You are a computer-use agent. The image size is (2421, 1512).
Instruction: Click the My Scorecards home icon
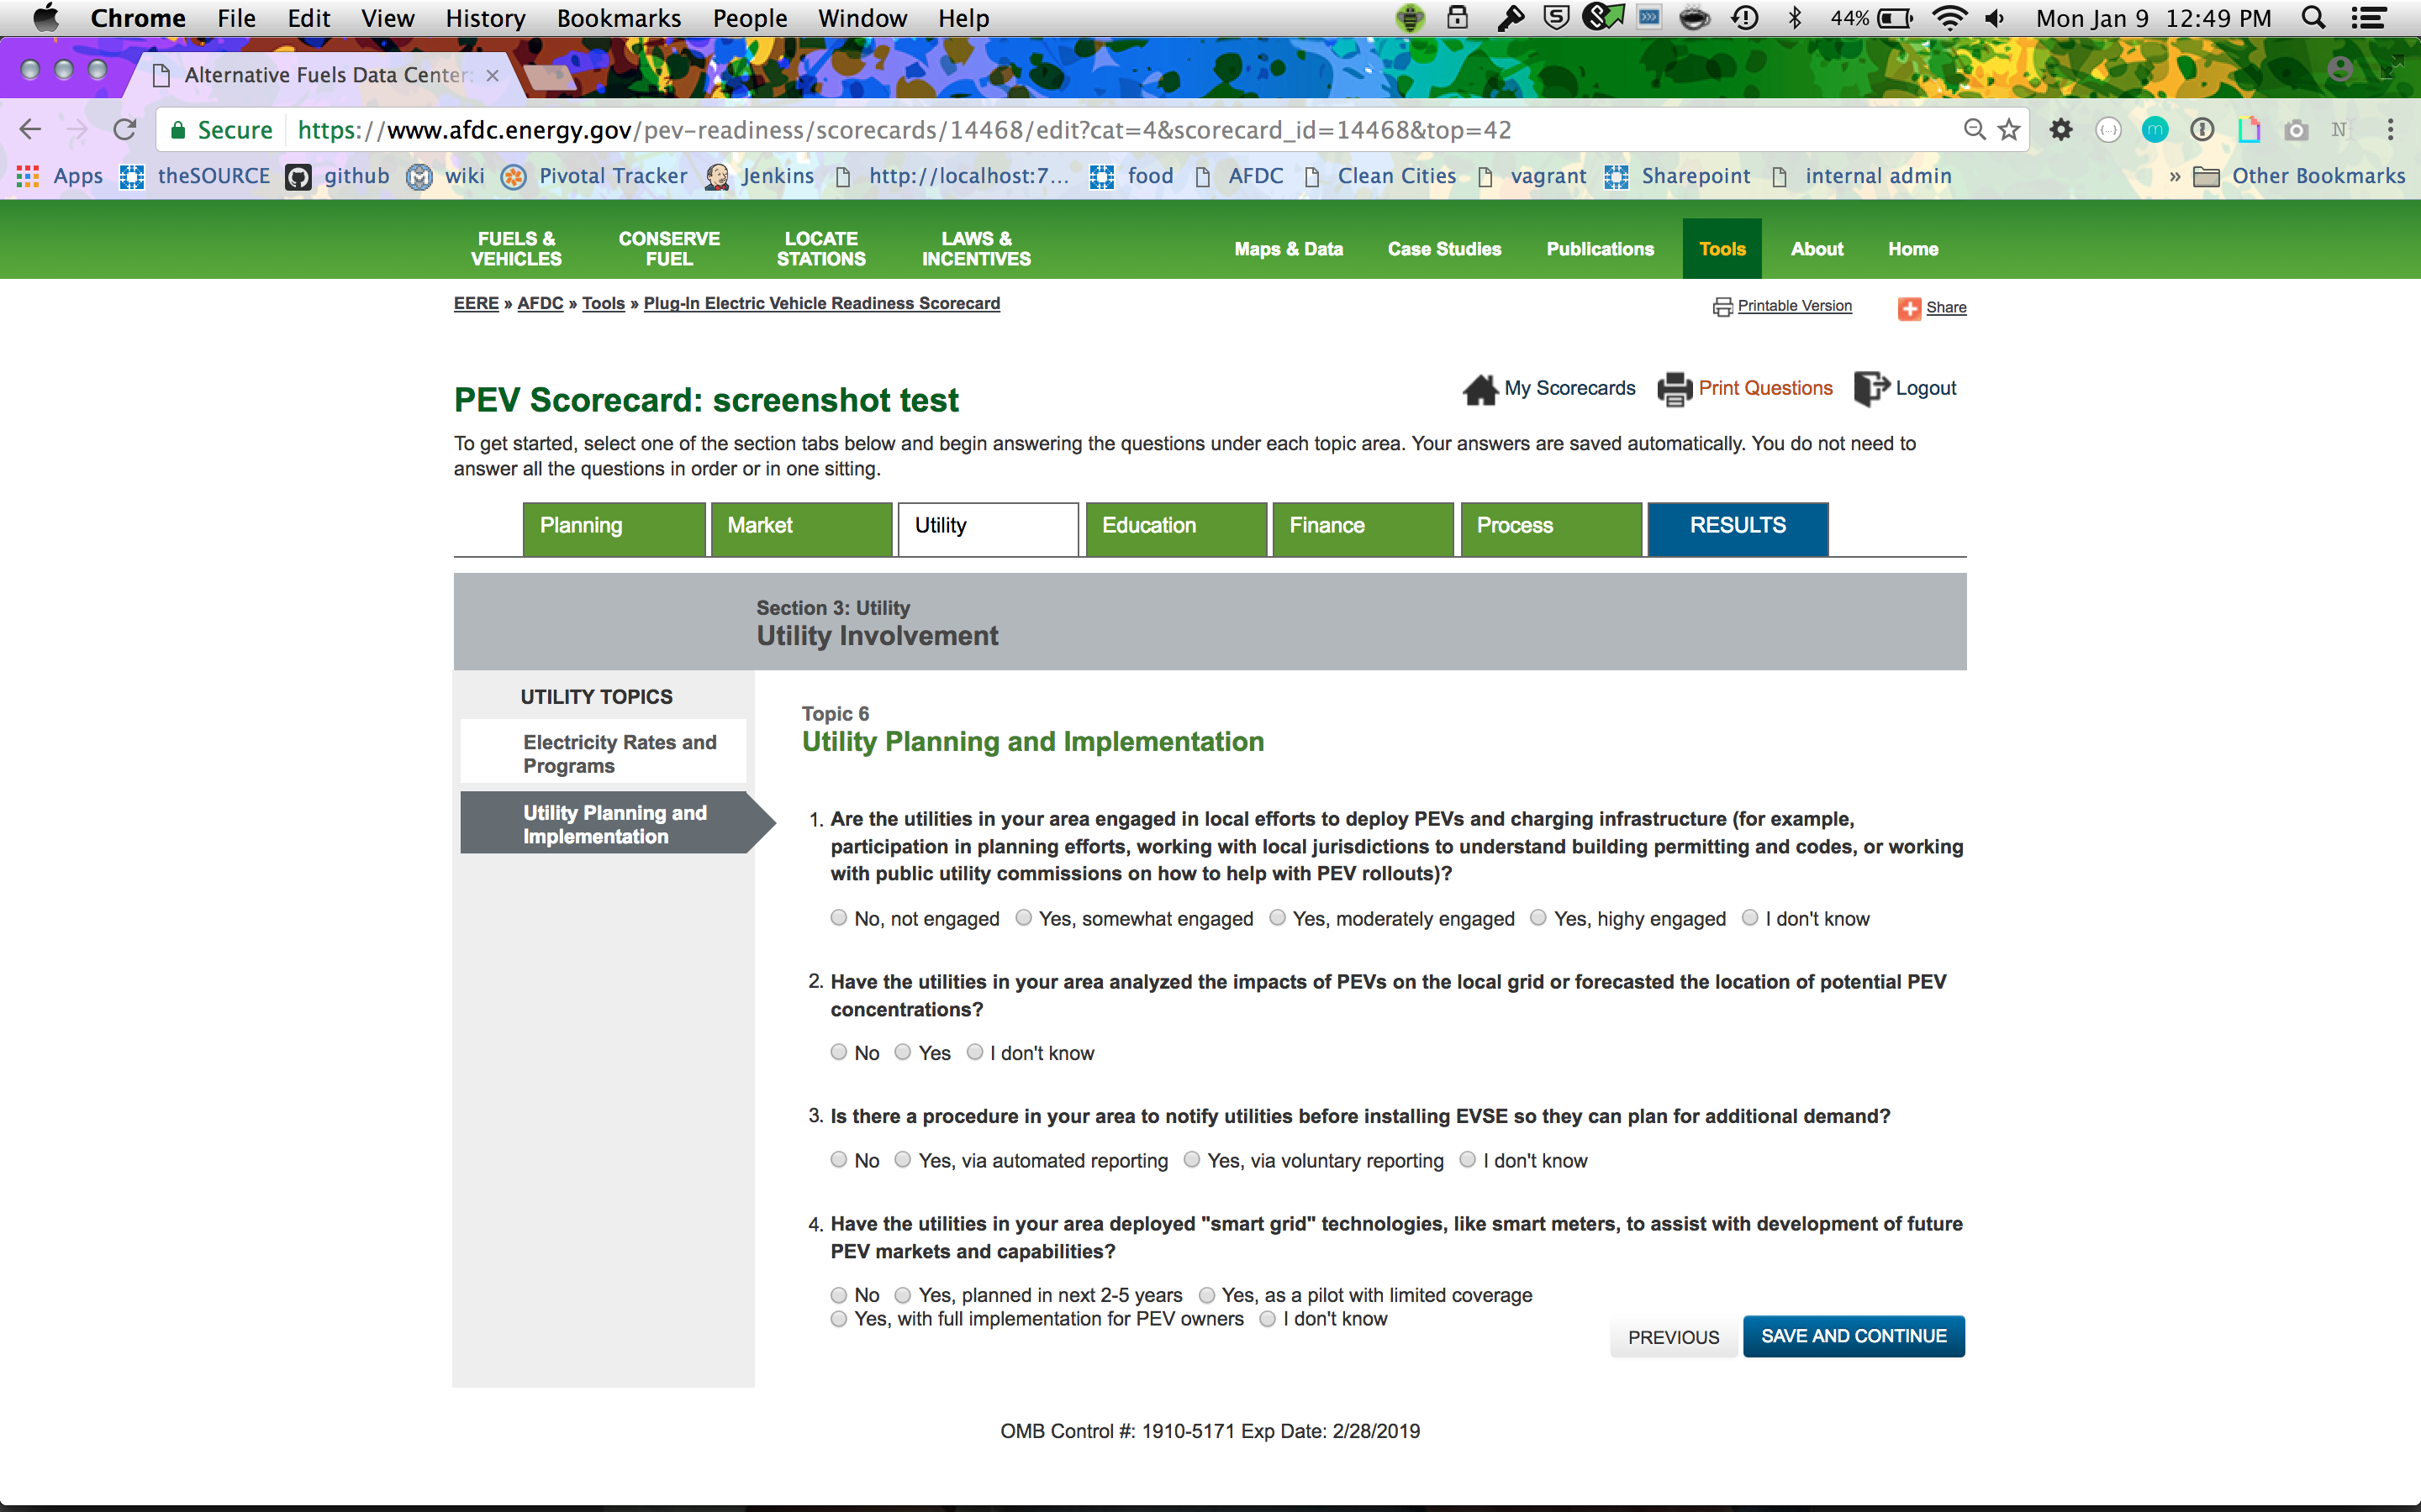coord(1479,389)
